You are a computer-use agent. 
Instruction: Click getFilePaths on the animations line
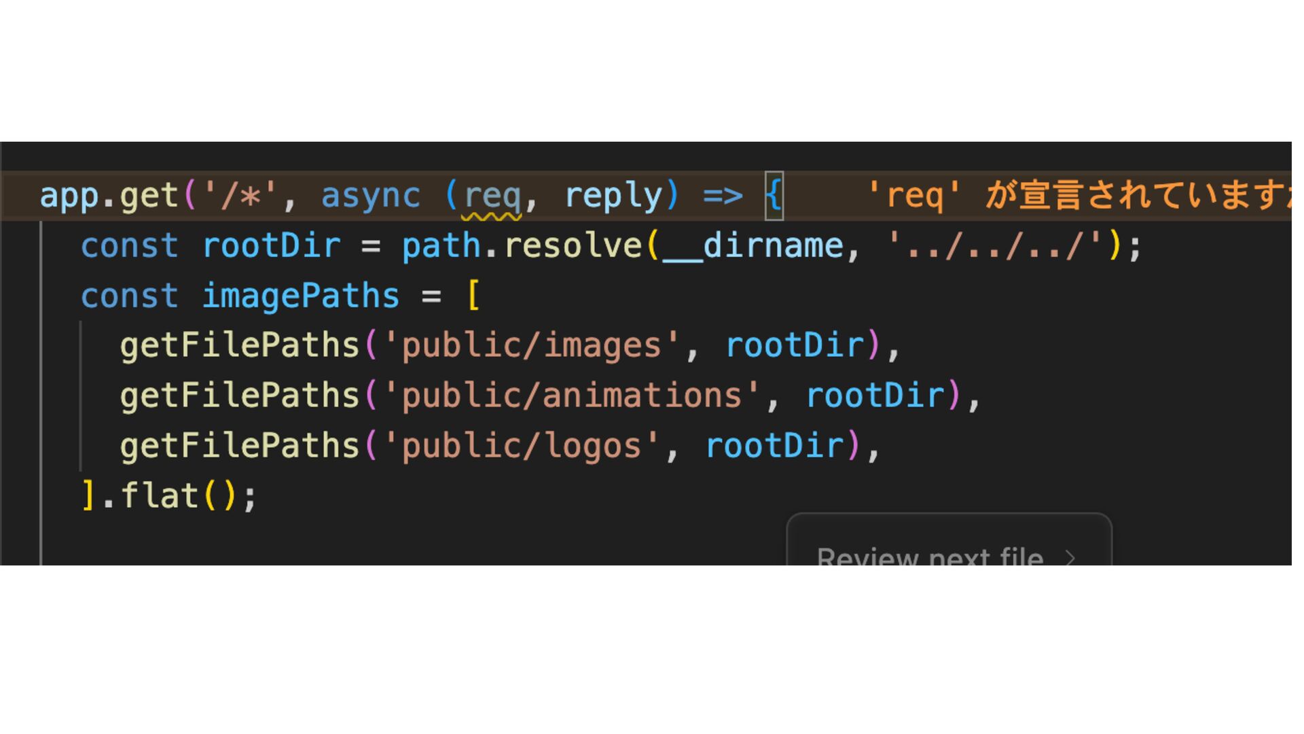239,396
